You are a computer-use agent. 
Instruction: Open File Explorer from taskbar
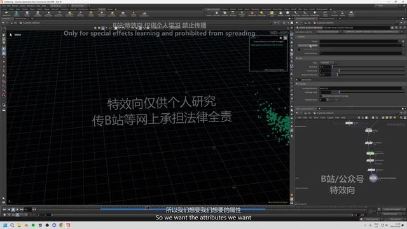click(19, 225)
